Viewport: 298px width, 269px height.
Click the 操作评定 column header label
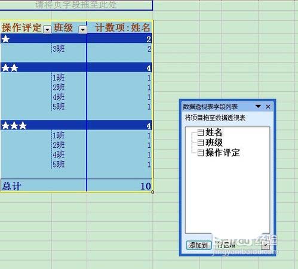[21, 27]
